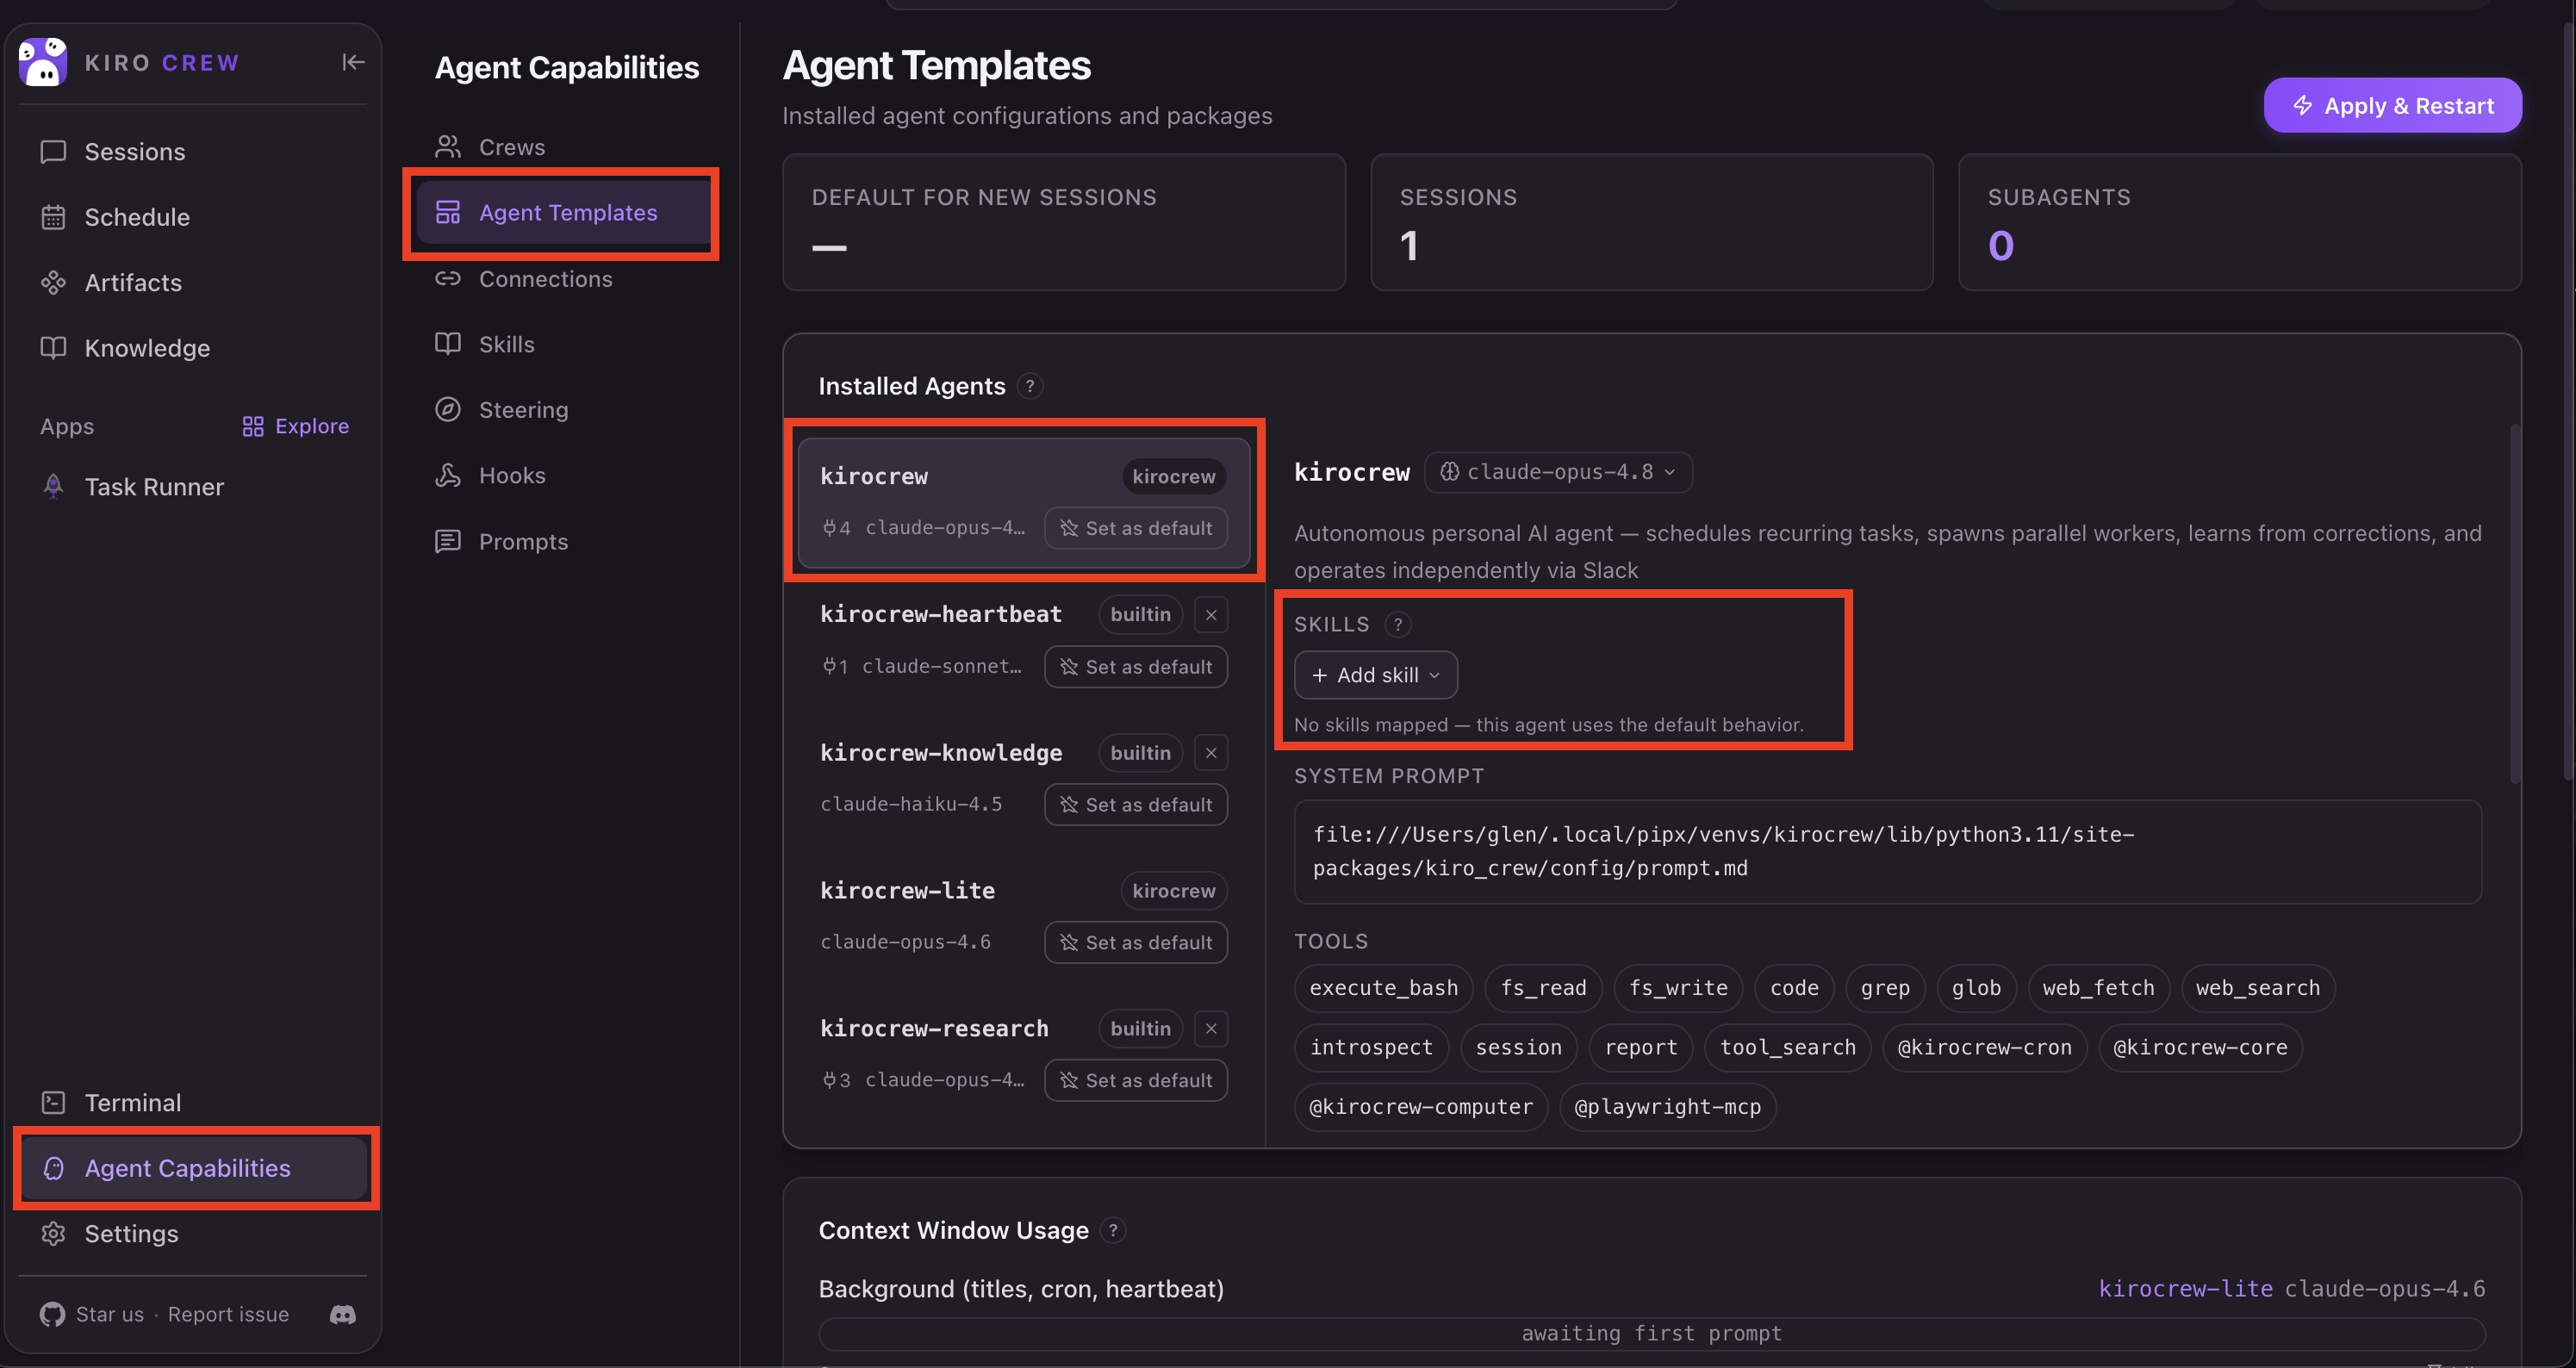Open Prompts via its message icon
The width and height of the screenshot is (2576, 1368).
point(448,541)
